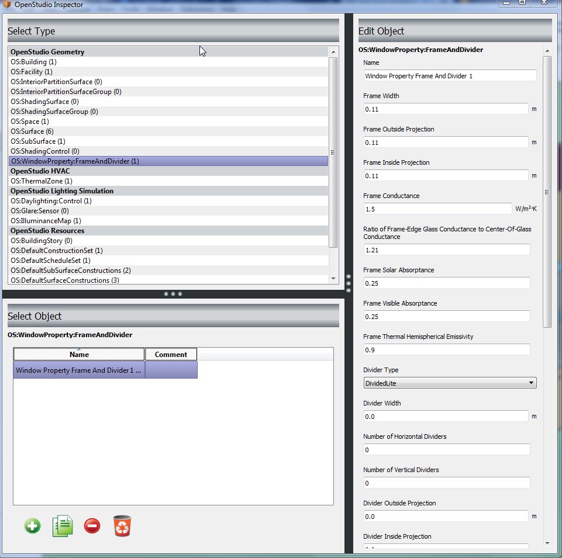
Task: Select OS:Space (1) type
Action: pyautogui.click(x=168, y=122)
